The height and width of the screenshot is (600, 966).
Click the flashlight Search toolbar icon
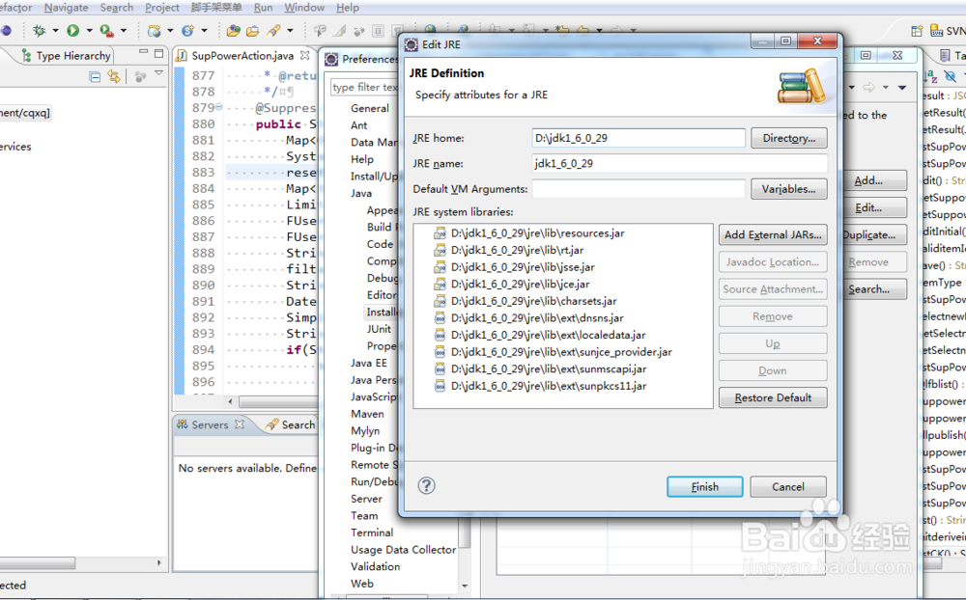coord(273,30)
